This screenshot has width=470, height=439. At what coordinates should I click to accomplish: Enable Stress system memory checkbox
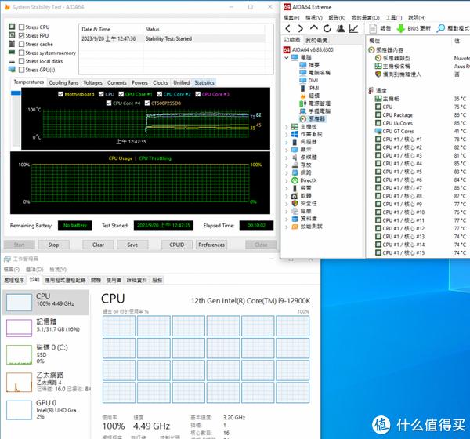[x=22, y=53]
